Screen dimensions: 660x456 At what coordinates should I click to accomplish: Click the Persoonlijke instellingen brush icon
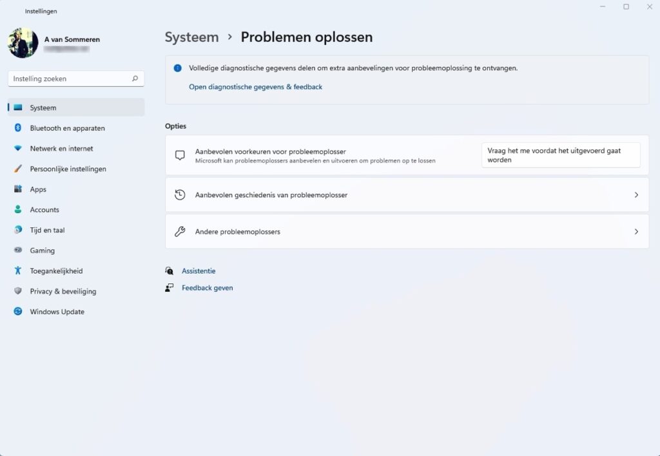18,169
